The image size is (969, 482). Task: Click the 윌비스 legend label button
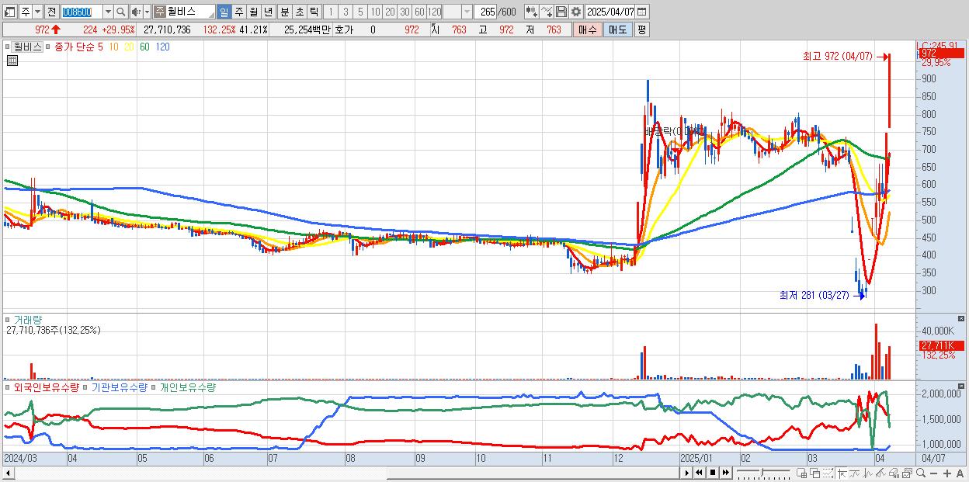pos(26,47)
